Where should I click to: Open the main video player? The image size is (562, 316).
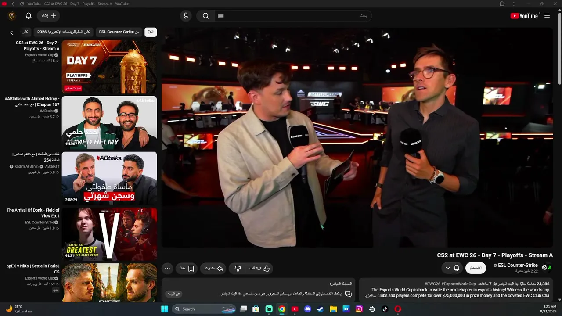tap(357, 138)
